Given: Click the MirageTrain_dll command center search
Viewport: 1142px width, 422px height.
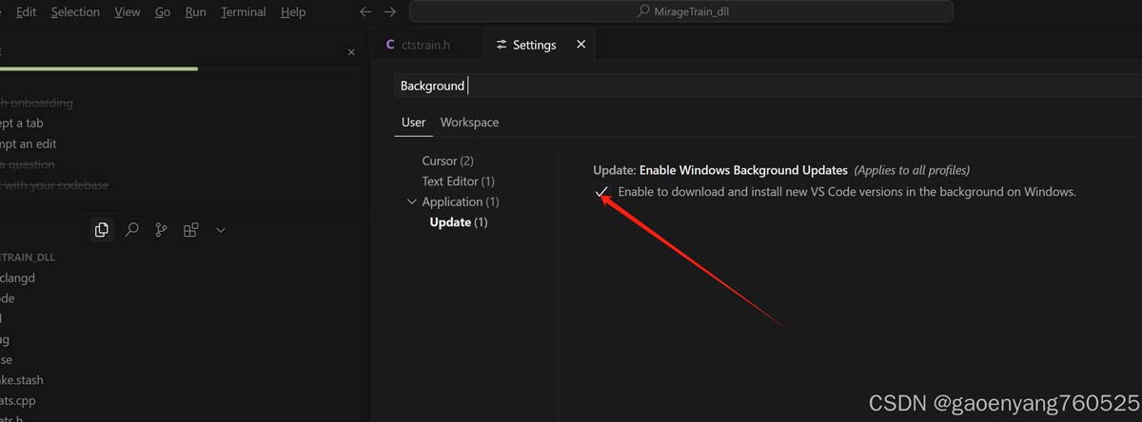Looking at the screenshot, I should (x=680, y=12).
